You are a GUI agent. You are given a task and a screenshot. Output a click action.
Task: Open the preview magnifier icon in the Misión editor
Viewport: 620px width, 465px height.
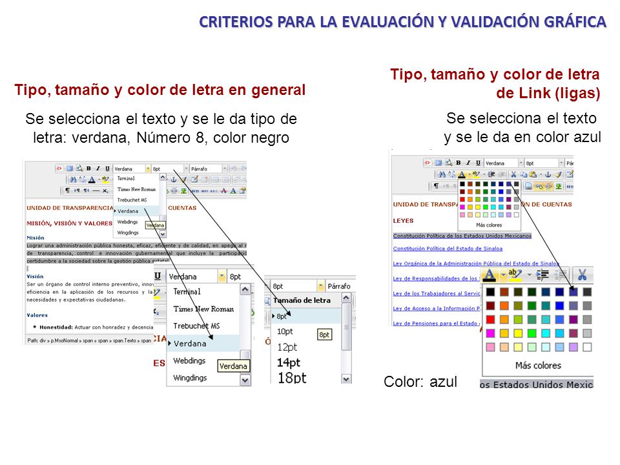[x=79, y=169]
